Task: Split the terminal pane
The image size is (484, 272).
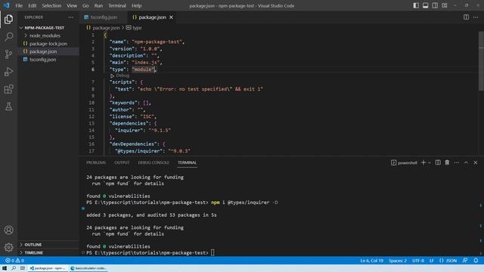Action: pyautogui.click(x=438, y=162)
